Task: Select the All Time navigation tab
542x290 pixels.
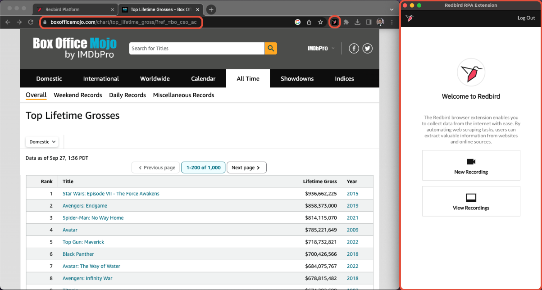Action: [x=248, y=78]
